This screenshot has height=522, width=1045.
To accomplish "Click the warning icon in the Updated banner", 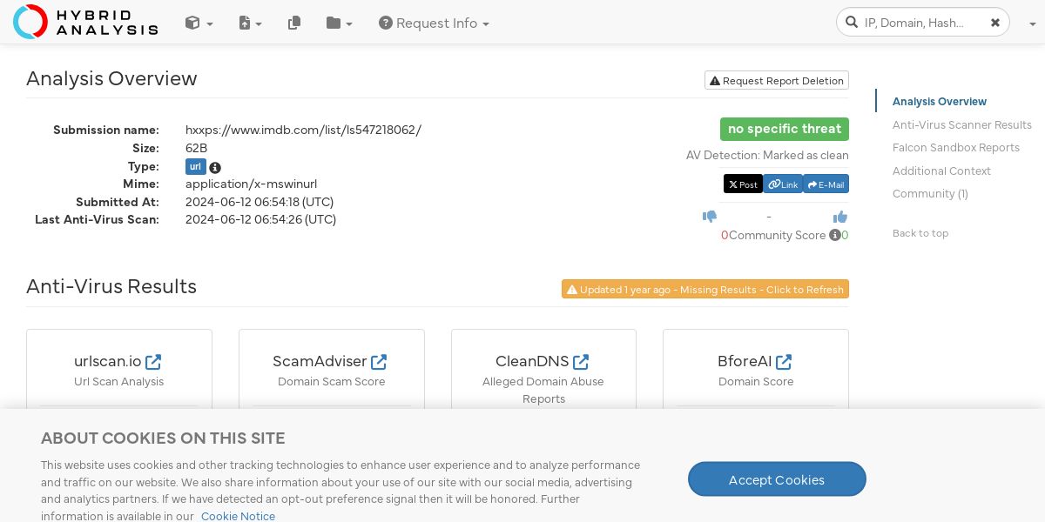I will [572, 290].
